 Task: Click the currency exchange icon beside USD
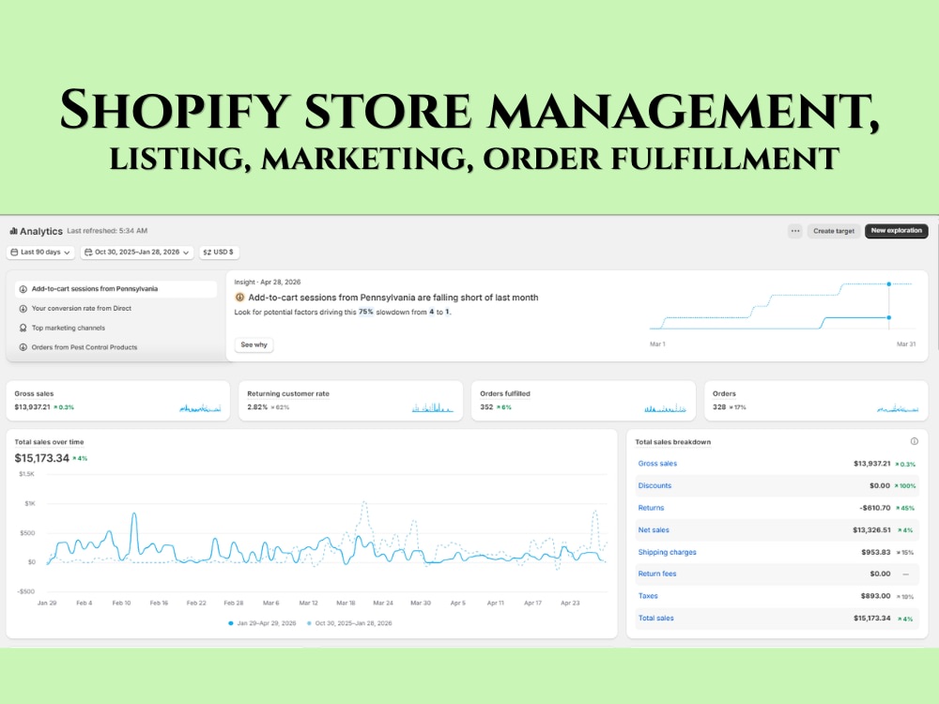pyautogui.click(x=208, y=252)
